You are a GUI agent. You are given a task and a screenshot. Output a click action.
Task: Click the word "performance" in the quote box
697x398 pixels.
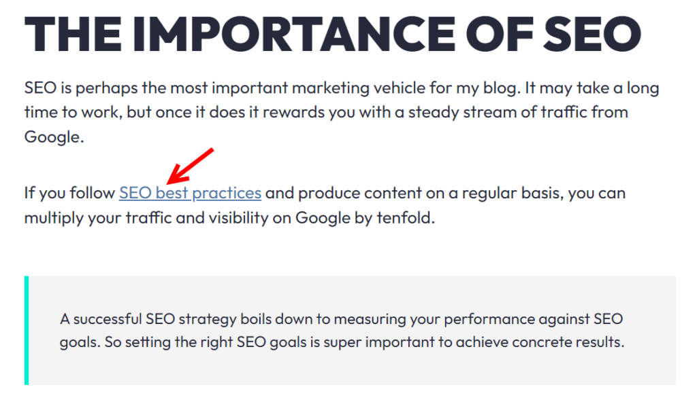(x=489, y=319)
